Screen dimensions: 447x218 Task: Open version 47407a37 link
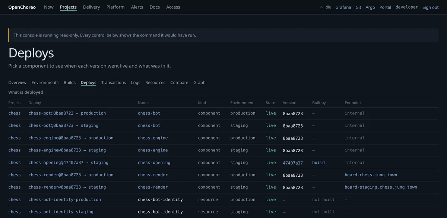click(293, 163)
